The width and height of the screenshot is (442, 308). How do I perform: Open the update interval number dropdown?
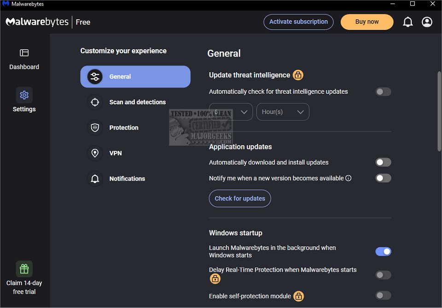click(x=231, y=112)
